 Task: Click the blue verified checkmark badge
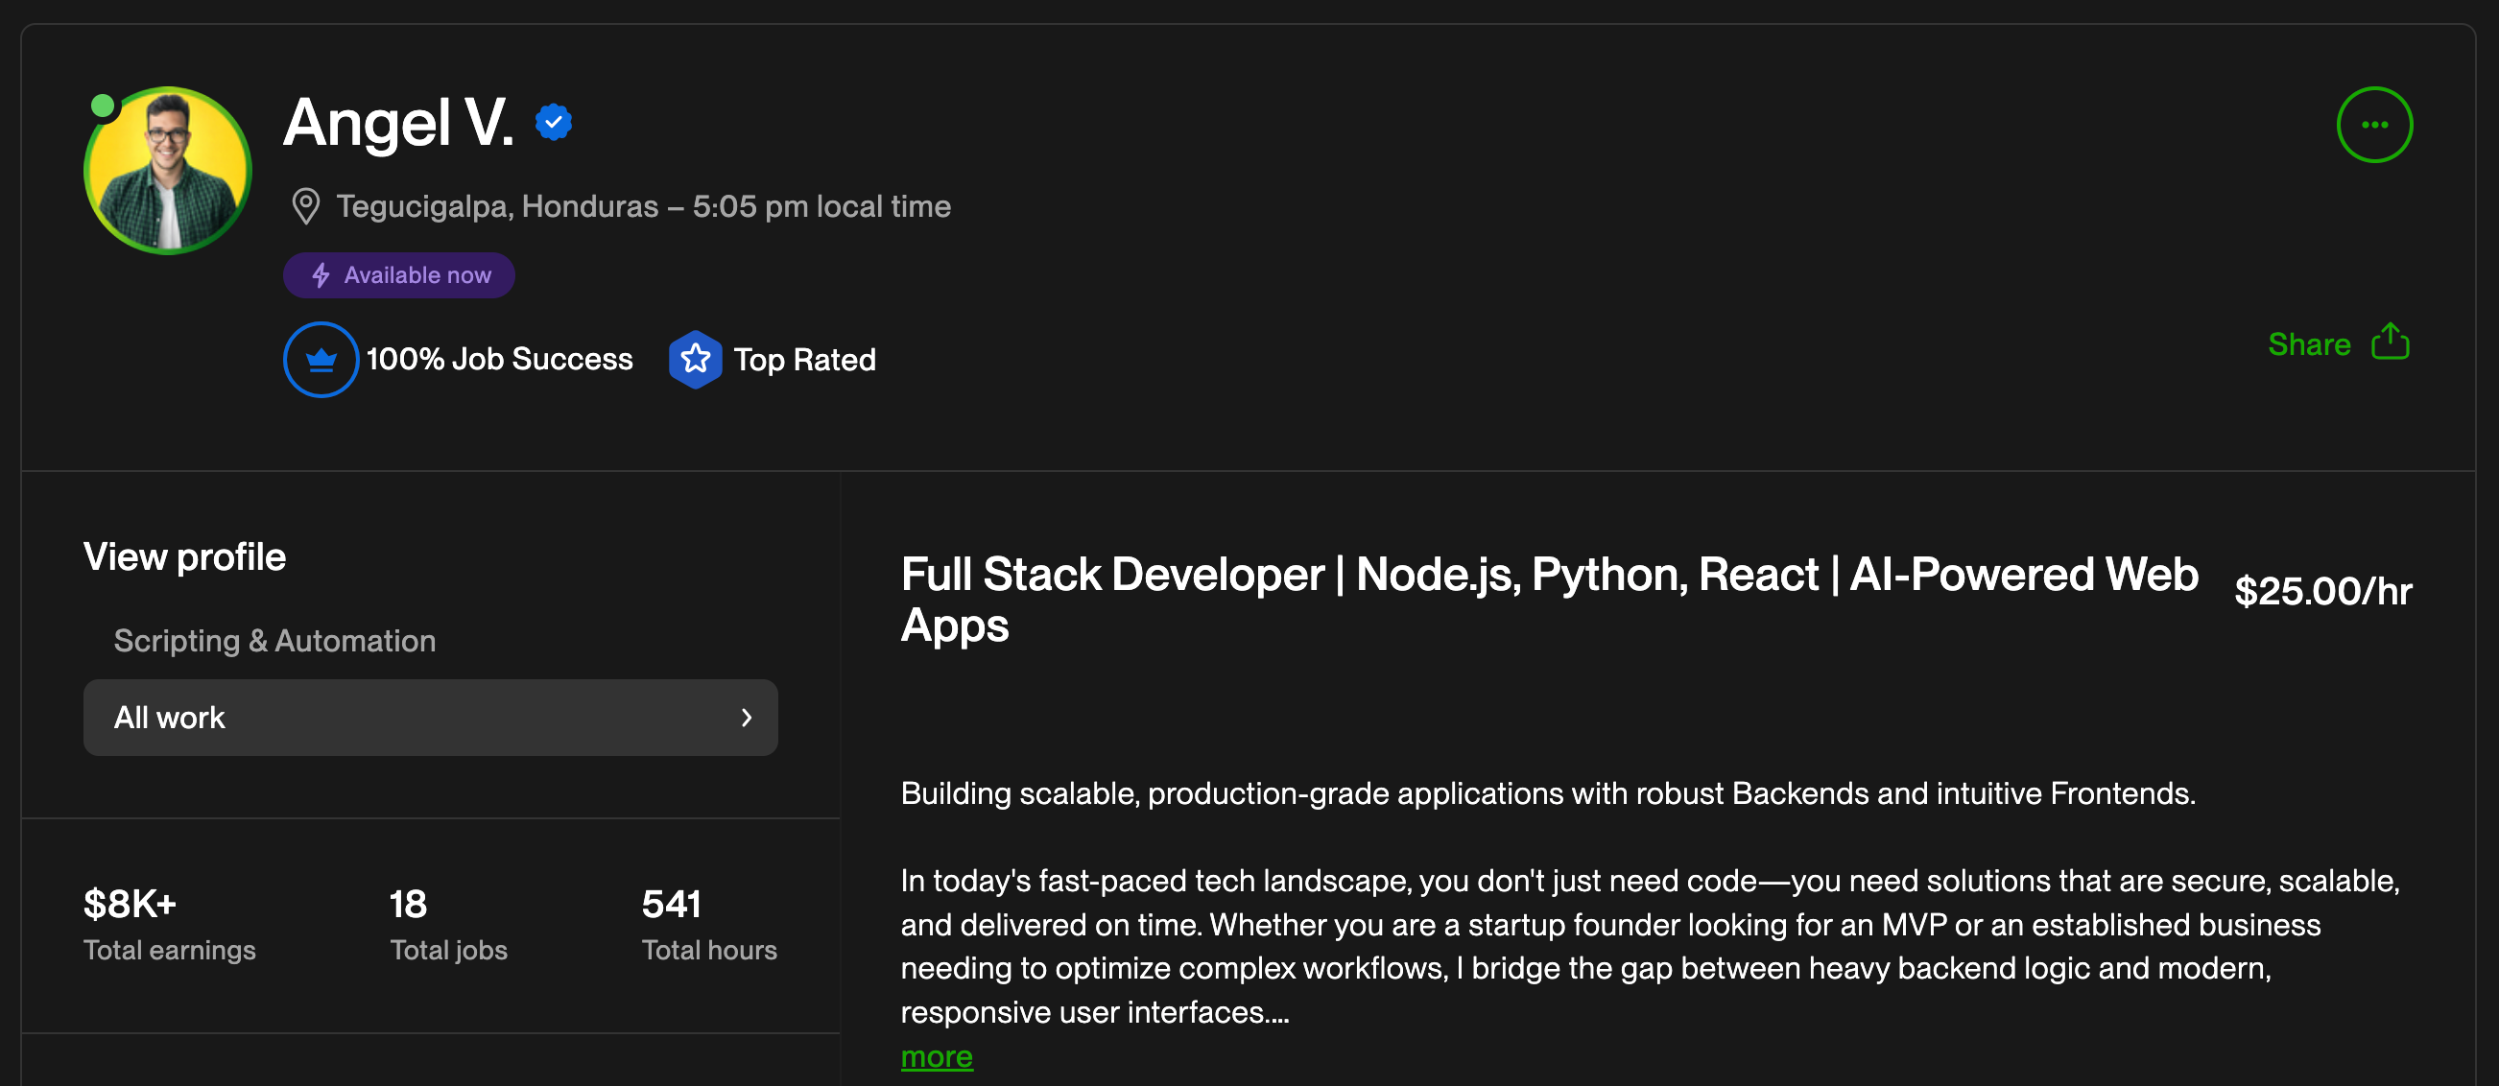click(553, 123)
